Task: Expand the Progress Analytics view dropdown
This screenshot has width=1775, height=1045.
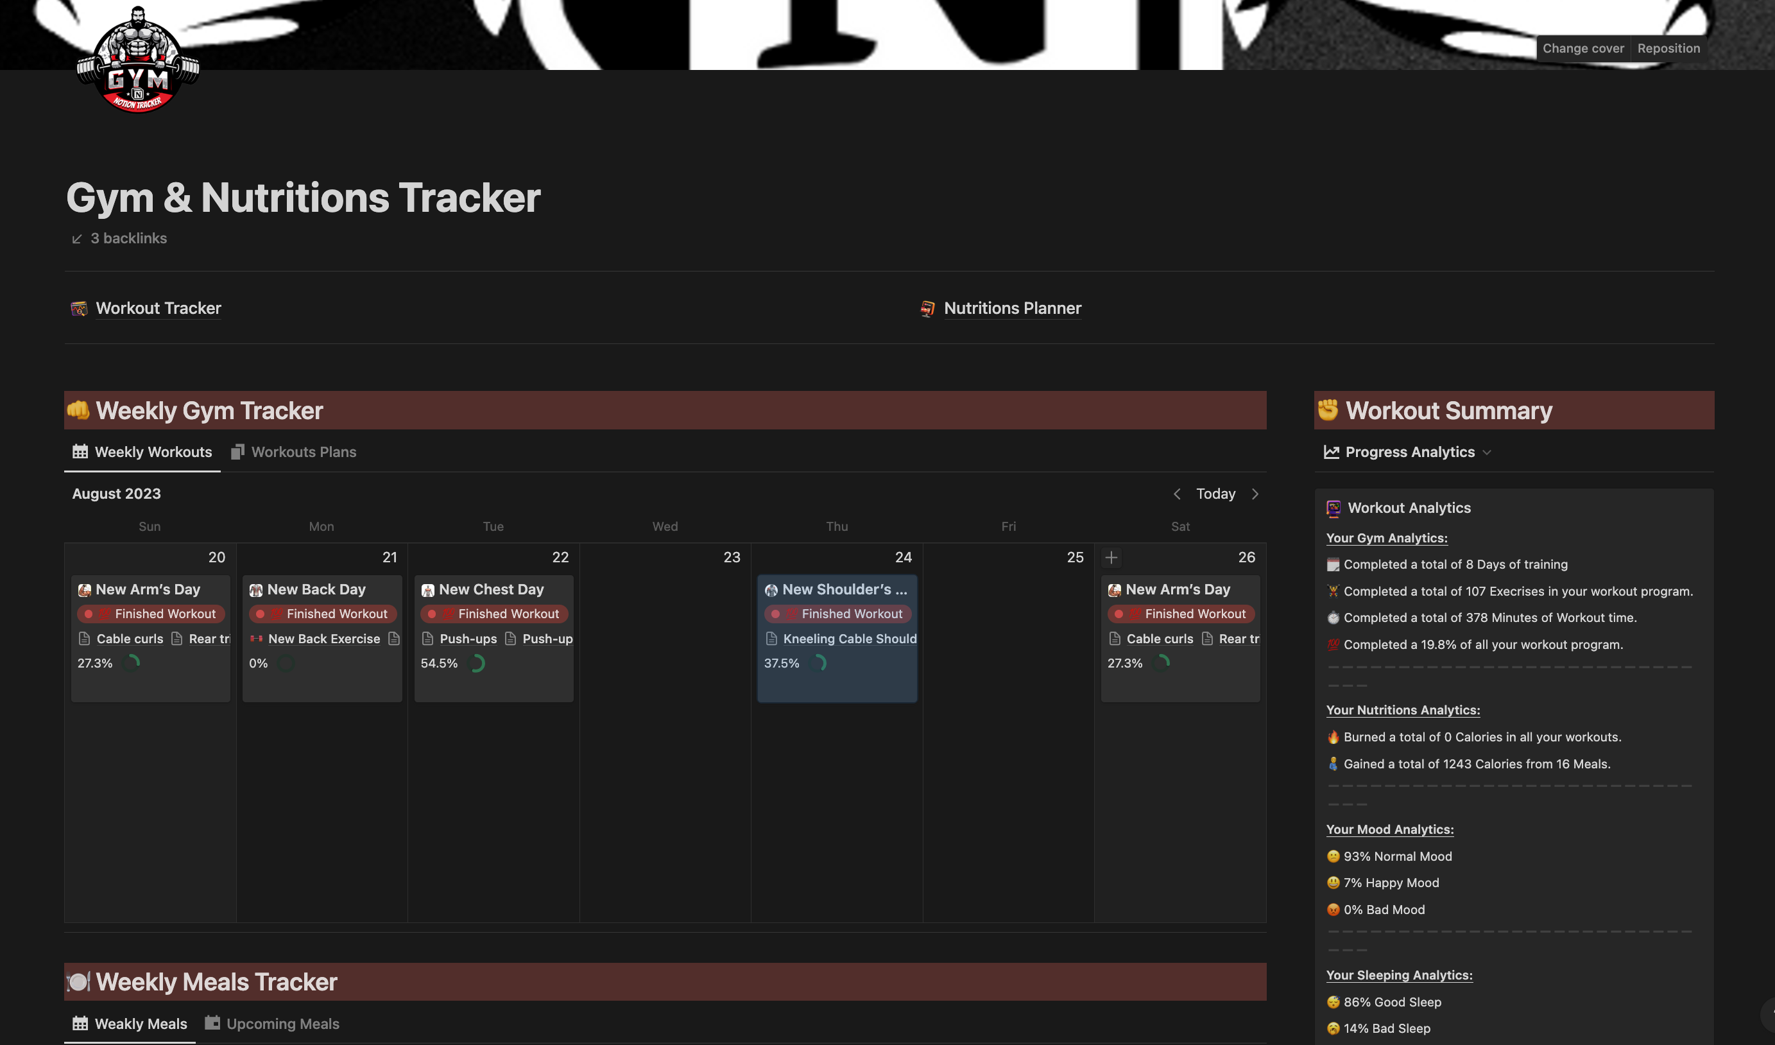Action: pos(1486,453)
